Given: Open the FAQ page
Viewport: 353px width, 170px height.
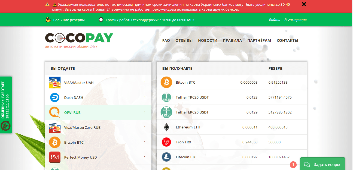Looking at the screenshot, I should tap(166, 40).
